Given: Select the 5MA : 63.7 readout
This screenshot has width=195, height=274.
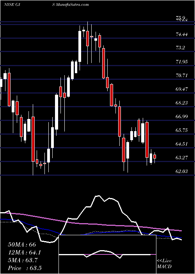Looking at the screenshot, I should (23, 260).
